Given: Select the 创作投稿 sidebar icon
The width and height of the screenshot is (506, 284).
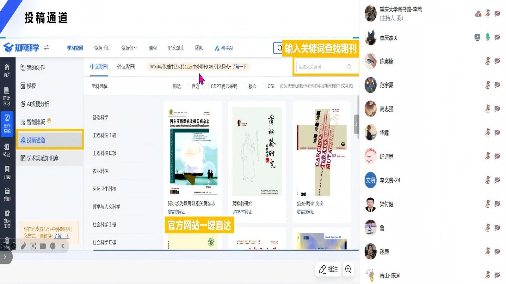Looking at the screenshot, I should (7, 124).
